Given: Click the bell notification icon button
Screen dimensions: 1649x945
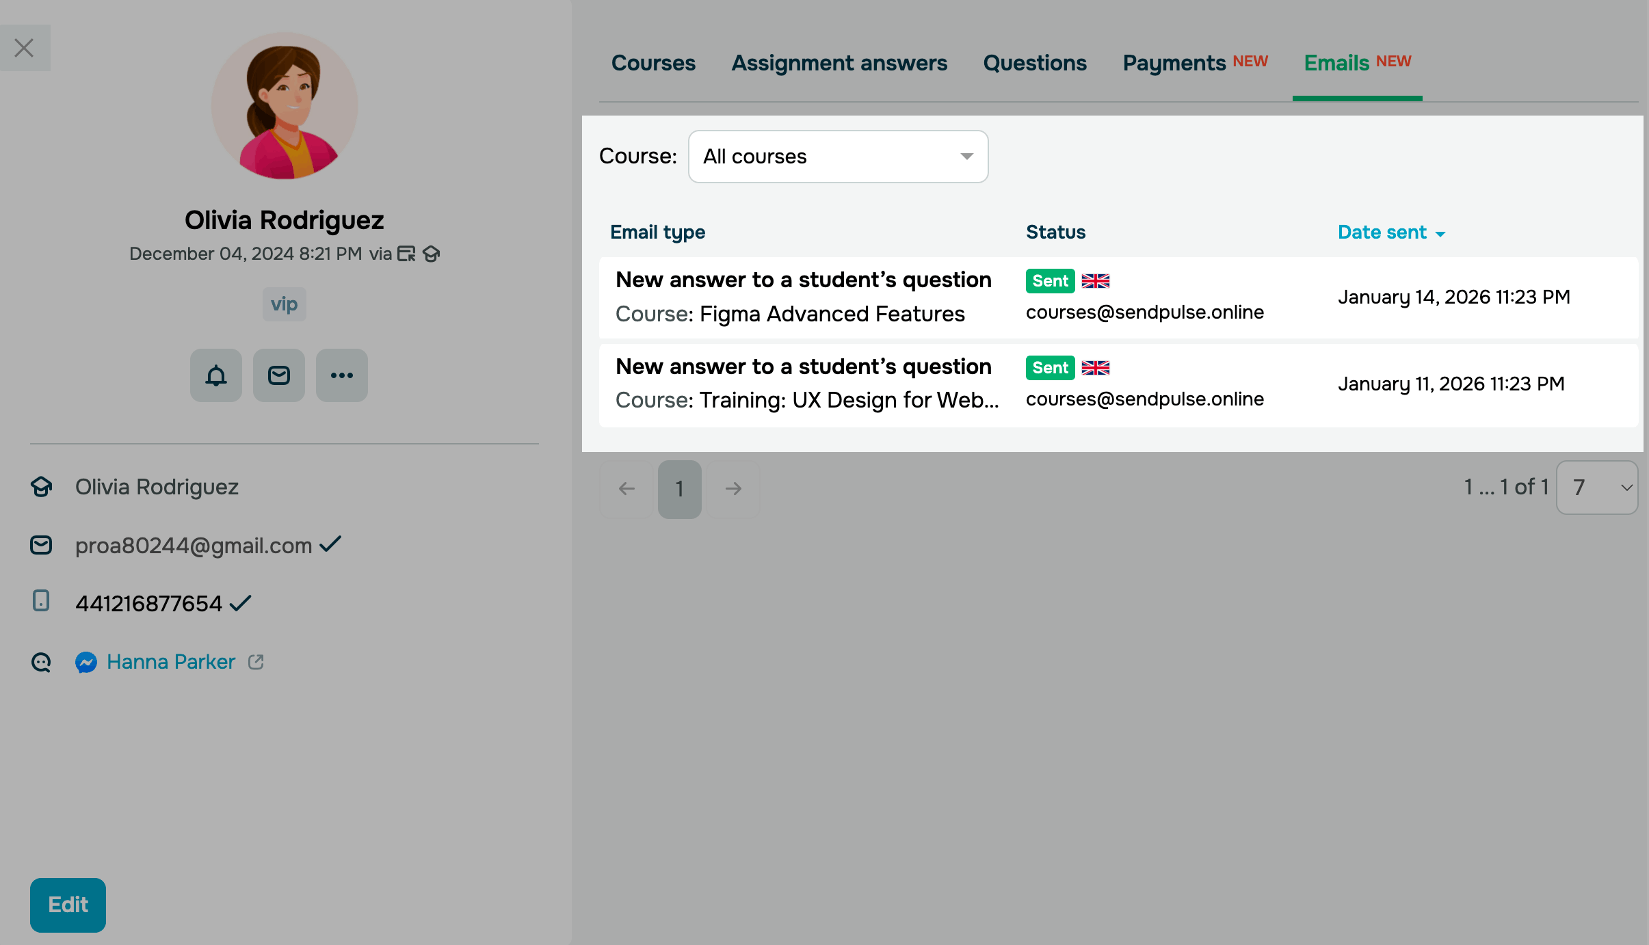Looking at the screenshot, I should [216, 375].
